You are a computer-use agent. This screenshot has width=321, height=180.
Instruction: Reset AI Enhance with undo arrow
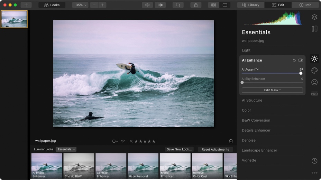coord(294,60)
